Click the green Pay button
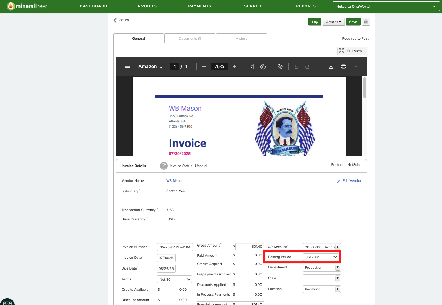Image resolution: width=442 pixels, height=305 pixels. coord(315,22)
